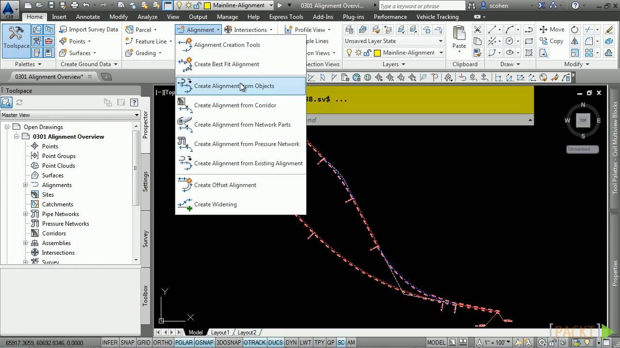
Task: Click the Unnamed UCS button under ViewCube
Action: (583, 149)
